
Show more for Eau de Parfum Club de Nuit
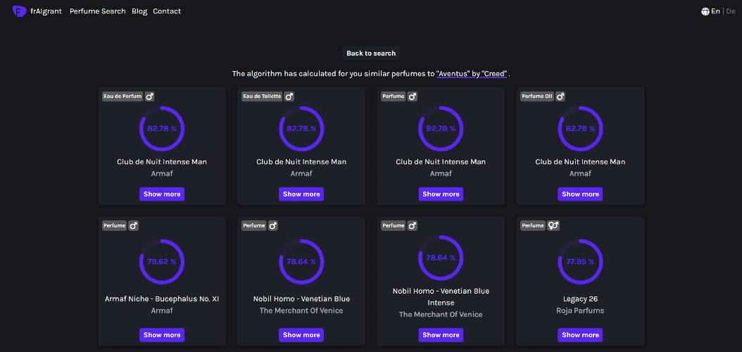[162, 194]
